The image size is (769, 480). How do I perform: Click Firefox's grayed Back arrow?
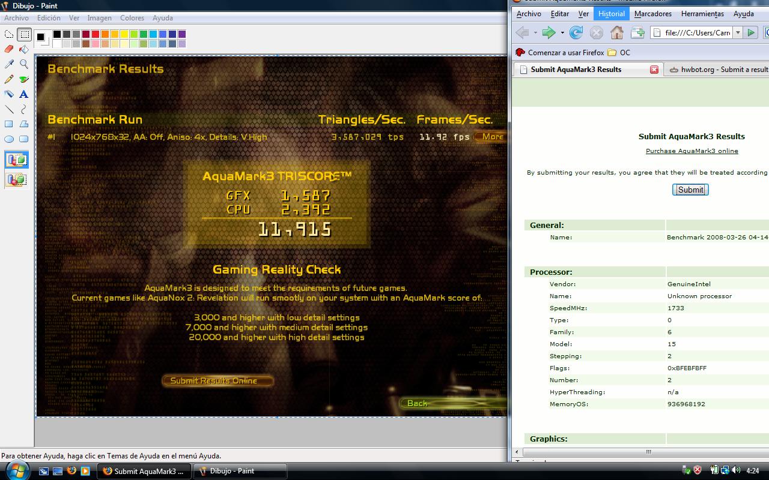[x=522, y=32]
